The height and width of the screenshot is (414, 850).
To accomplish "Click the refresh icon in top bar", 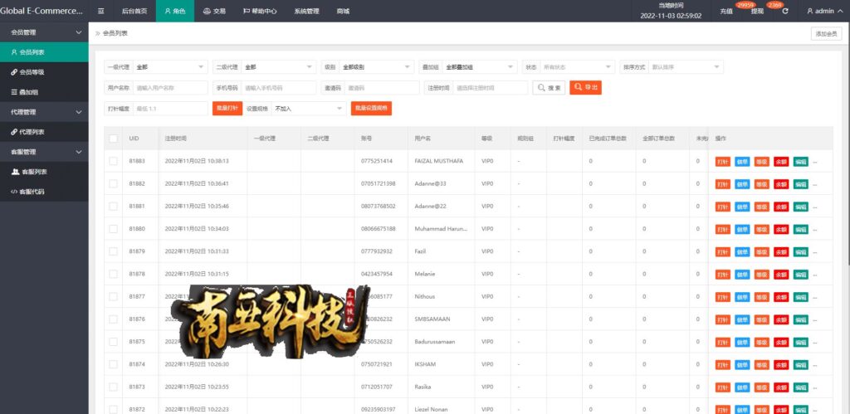I will (x=785, y=11).
